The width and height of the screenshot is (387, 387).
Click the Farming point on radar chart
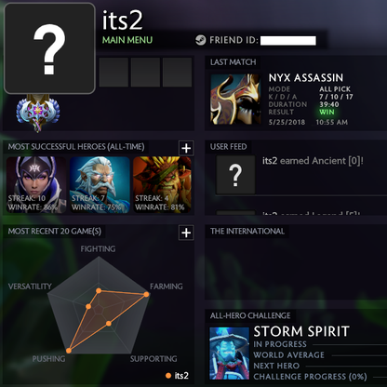[146, 294]
